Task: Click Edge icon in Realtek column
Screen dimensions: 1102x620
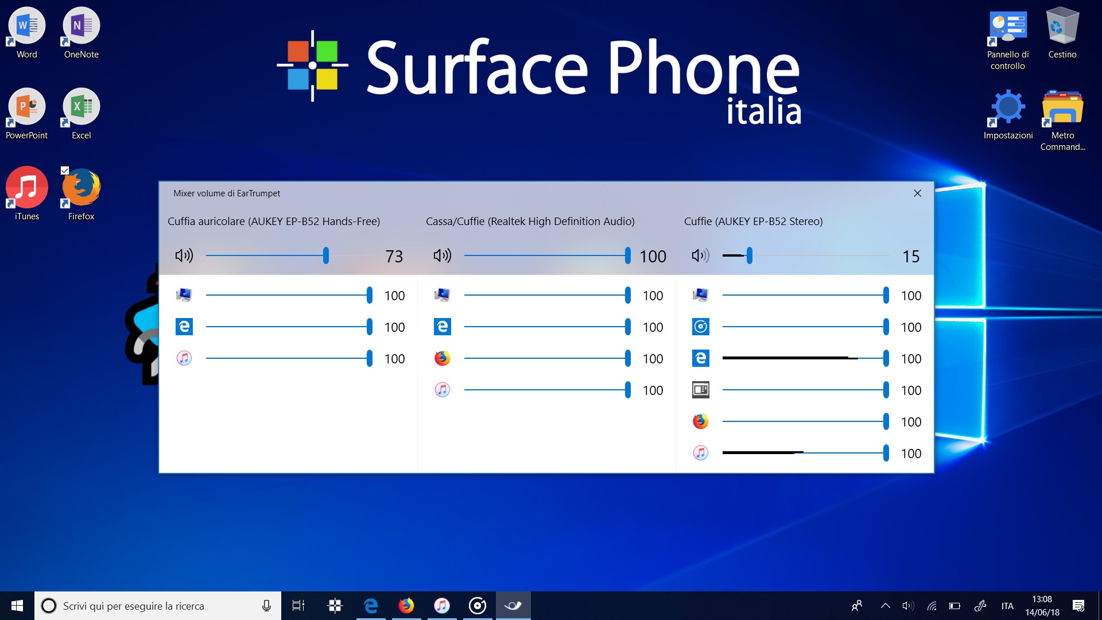Action: [442, 327]
